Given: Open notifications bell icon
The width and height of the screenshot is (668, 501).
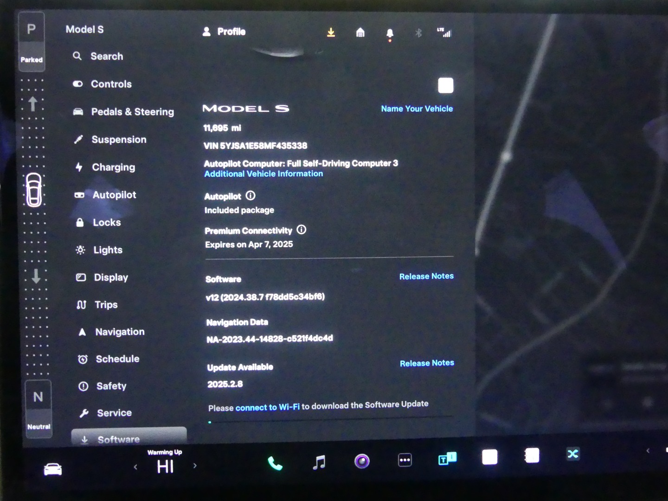Looking at the screenshot, I should point(390,33).
